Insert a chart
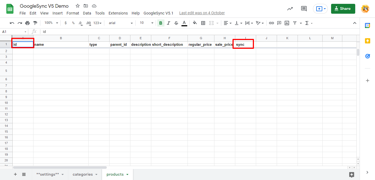 (287, 23)
